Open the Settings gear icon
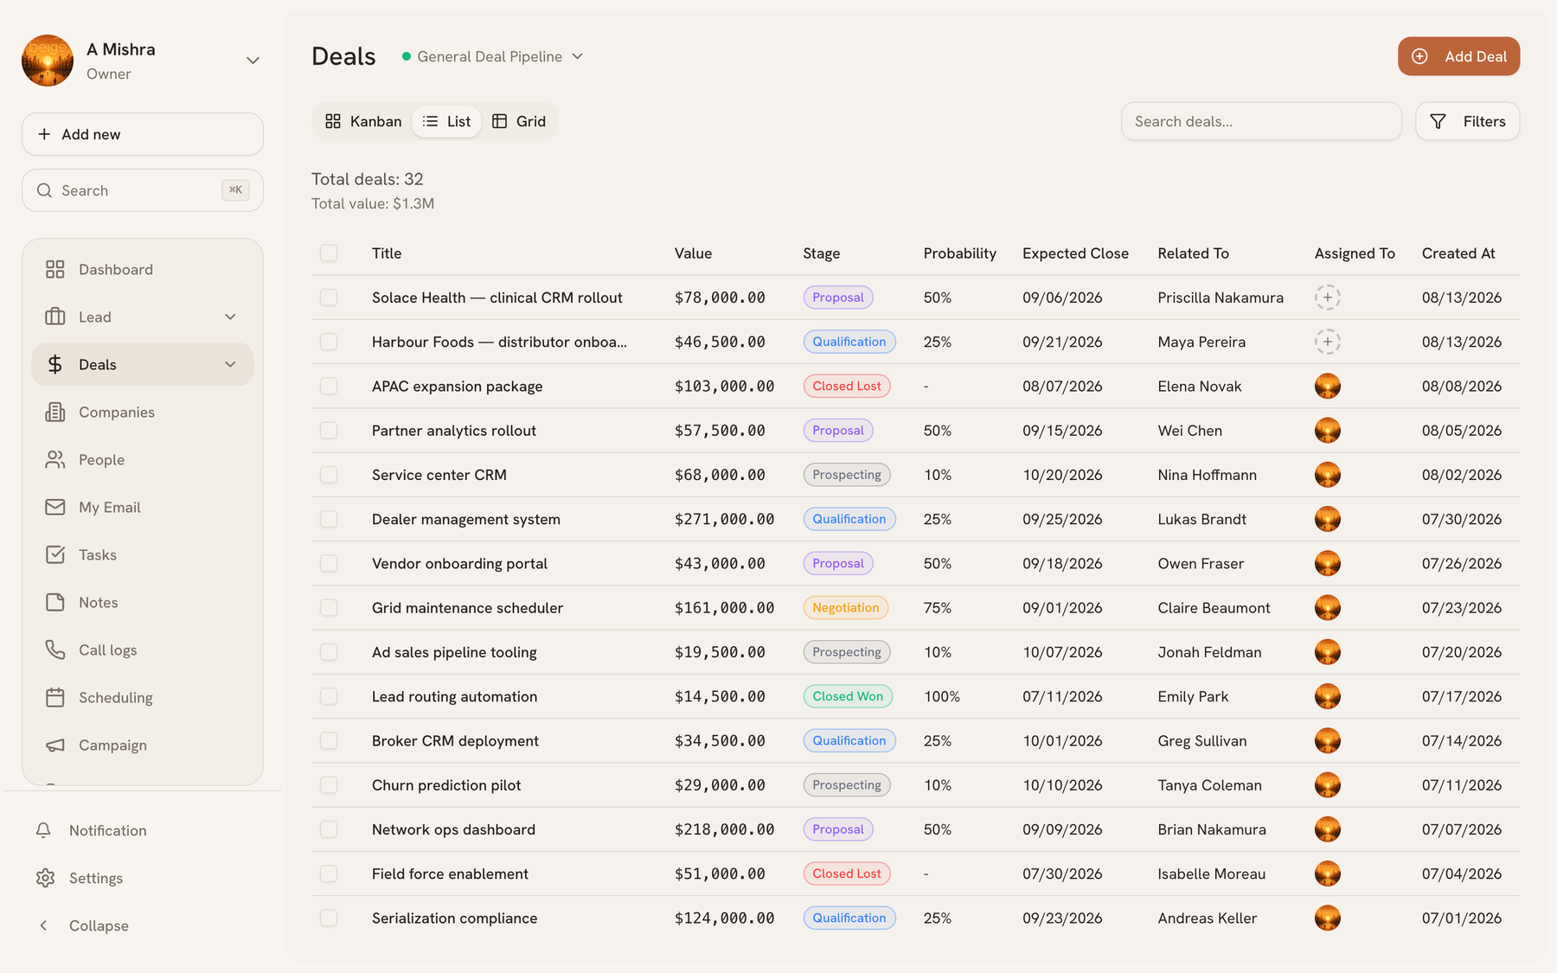 [45, 878]
